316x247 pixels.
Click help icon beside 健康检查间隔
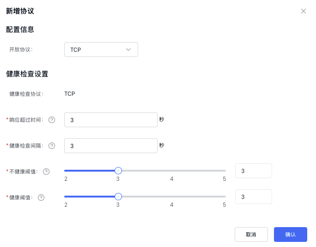click(x=52, y=146)
